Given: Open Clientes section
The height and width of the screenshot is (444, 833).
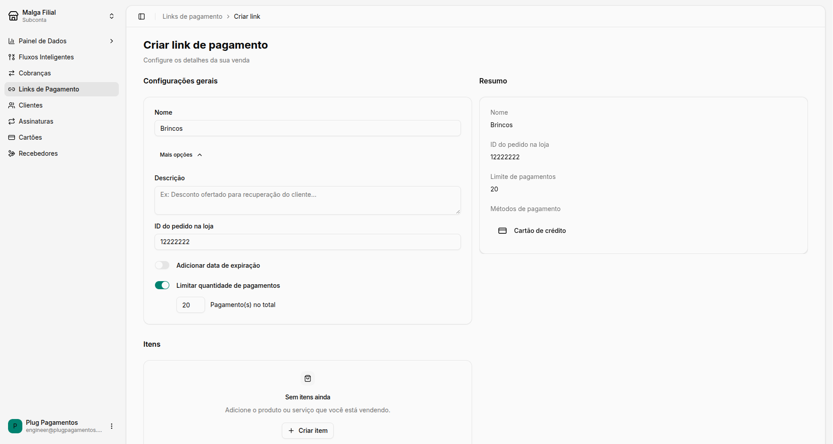Looking at the screenshot, I should tap(62, 105).
